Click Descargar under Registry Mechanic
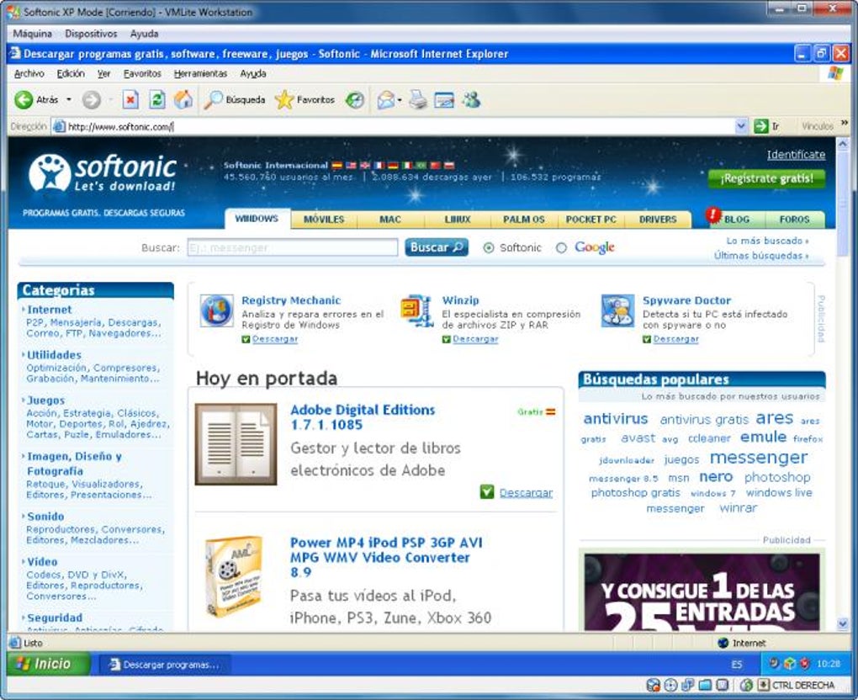The image size is (858, 700). [275, 339]
